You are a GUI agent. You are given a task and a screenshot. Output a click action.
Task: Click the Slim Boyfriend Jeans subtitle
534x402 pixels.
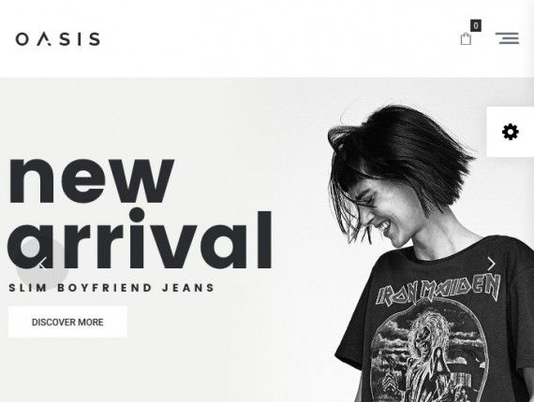click(x=111, y=288)
